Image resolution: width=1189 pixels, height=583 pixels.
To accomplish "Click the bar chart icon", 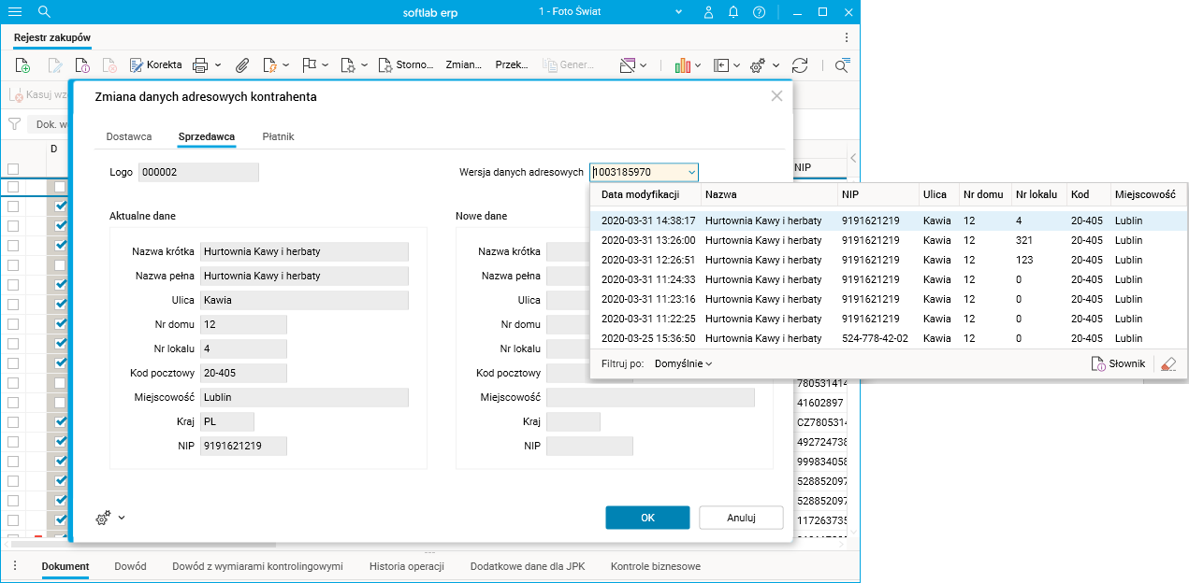I will (683, 65).
